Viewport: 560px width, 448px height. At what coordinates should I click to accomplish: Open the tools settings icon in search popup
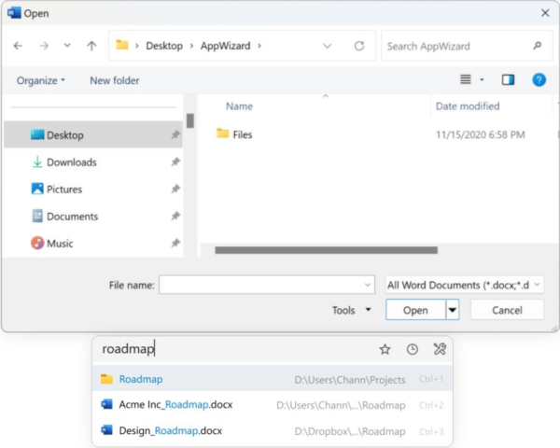440,349
